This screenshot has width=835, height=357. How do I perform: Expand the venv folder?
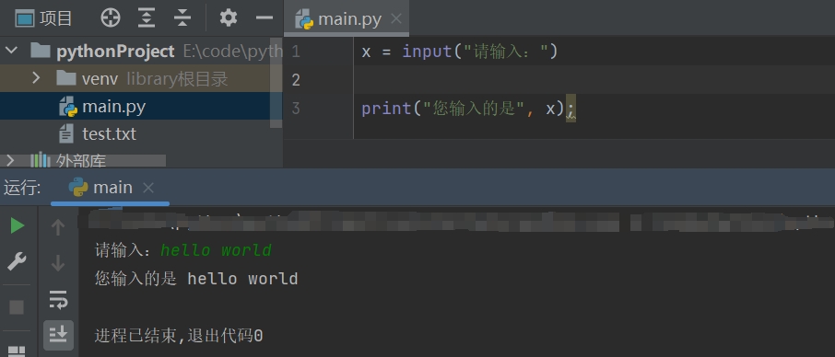[x=36, y=78]
